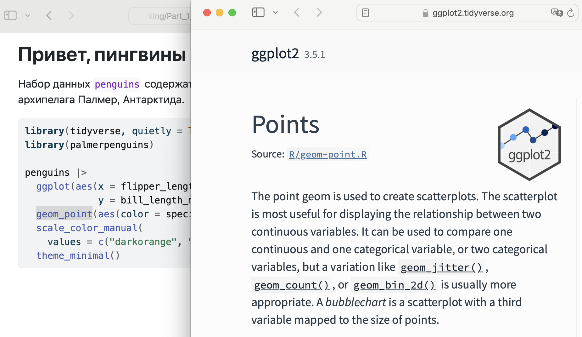582x337 pixels.
Task: Click the "darkorange" string in code
Action: point(143,242)
